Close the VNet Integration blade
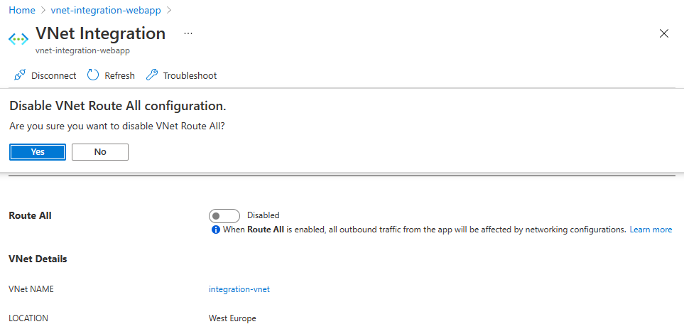The image size is (684, 334). click(664, 33)
